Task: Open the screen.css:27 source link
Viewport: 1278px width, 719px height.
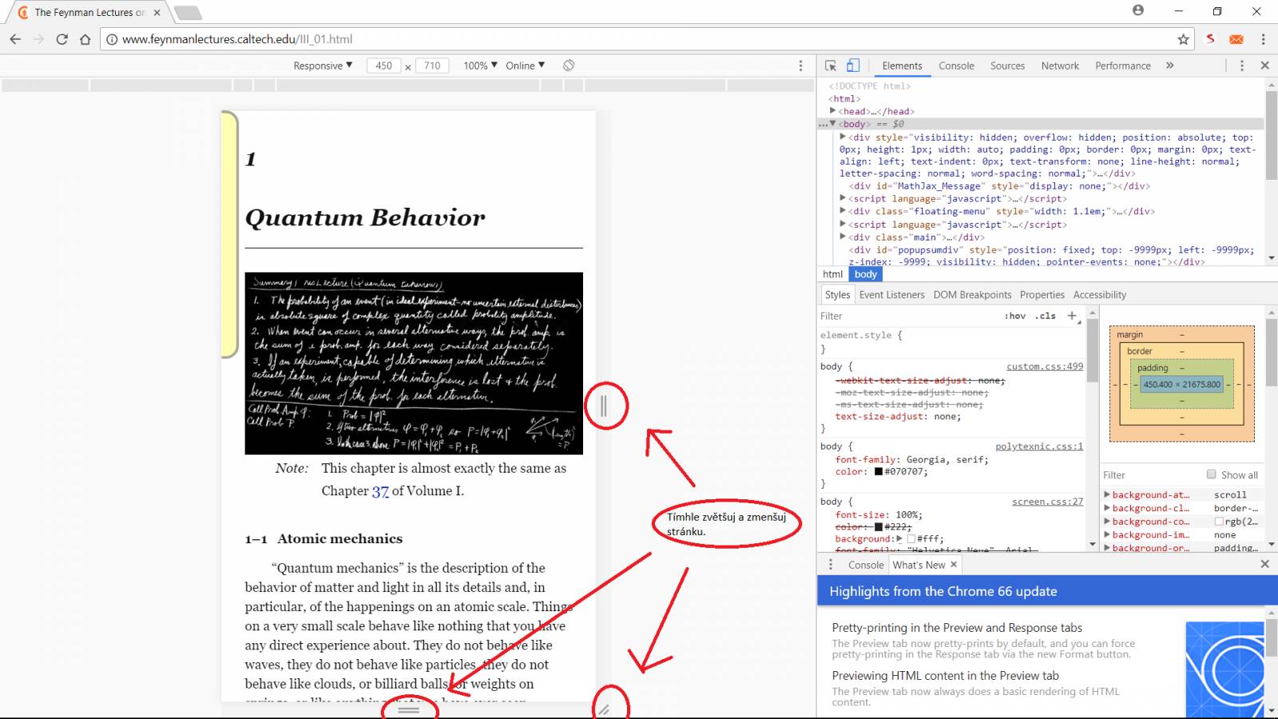Action: (1047, 502)
